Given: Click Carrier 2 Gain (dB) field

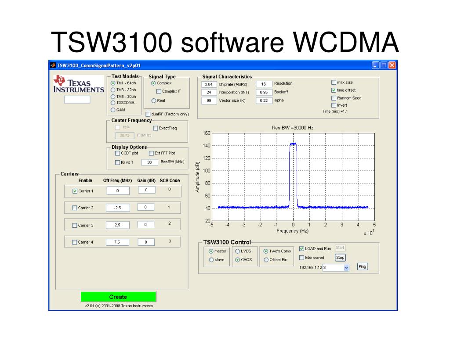Looking at the screenshot, I should [x=146, y=207].
